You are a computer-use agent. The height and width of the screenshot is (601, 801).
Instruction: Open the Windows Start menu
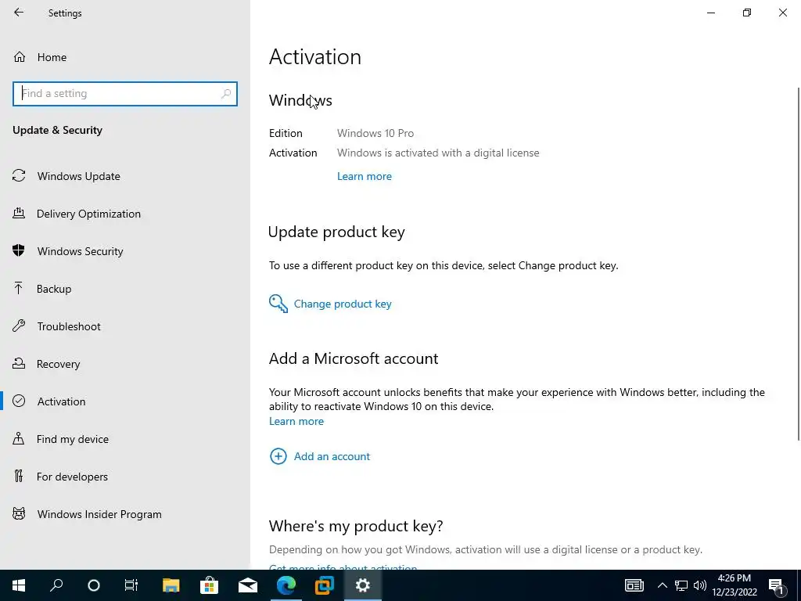[x=19, y=585]
